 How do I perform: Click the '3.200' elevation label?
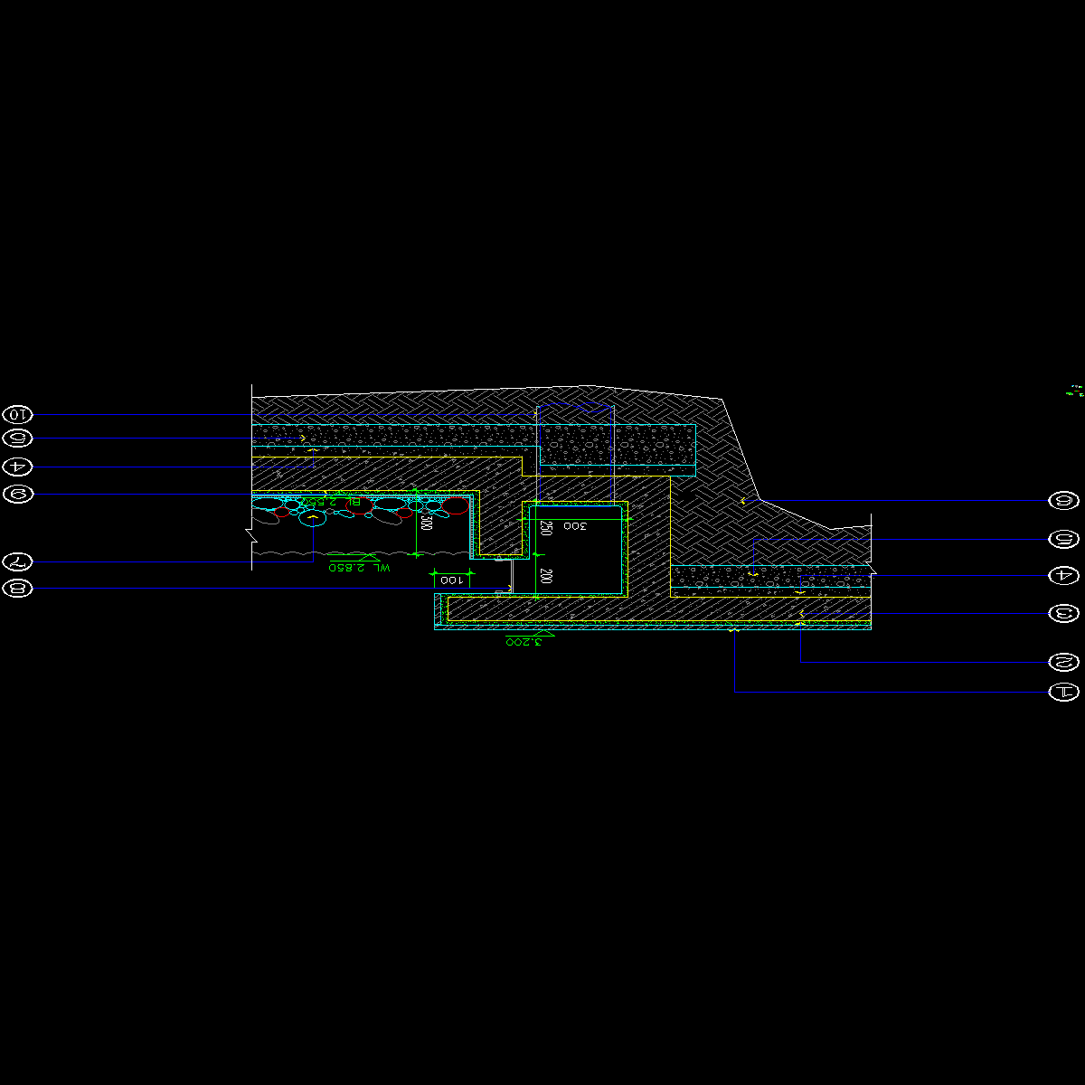coord(524,641)
